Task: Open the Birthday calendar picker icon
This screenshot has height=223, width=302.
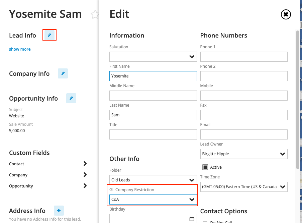Action: coord(192,219)
